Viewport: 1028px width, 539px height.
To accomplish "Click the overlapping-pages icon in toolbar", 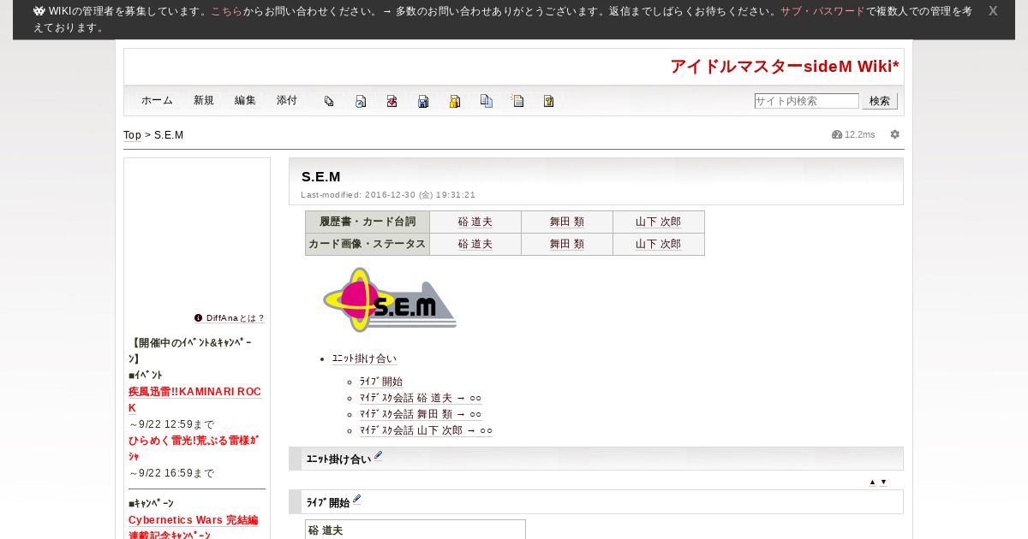I will click(329, 101).
